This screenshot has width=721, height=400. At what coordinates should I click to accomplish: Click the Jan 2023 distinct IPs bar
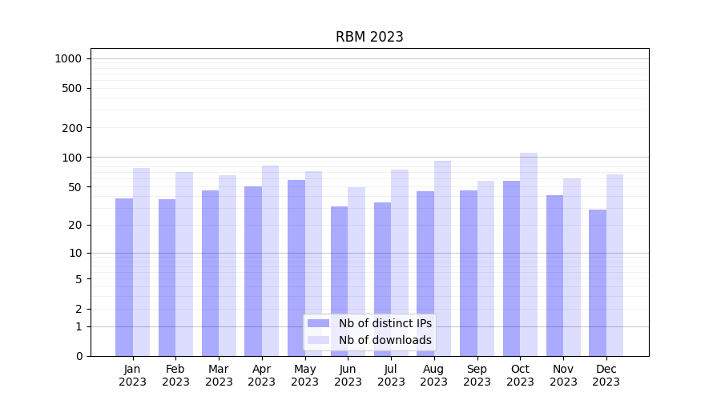click(x=124, y=276)
